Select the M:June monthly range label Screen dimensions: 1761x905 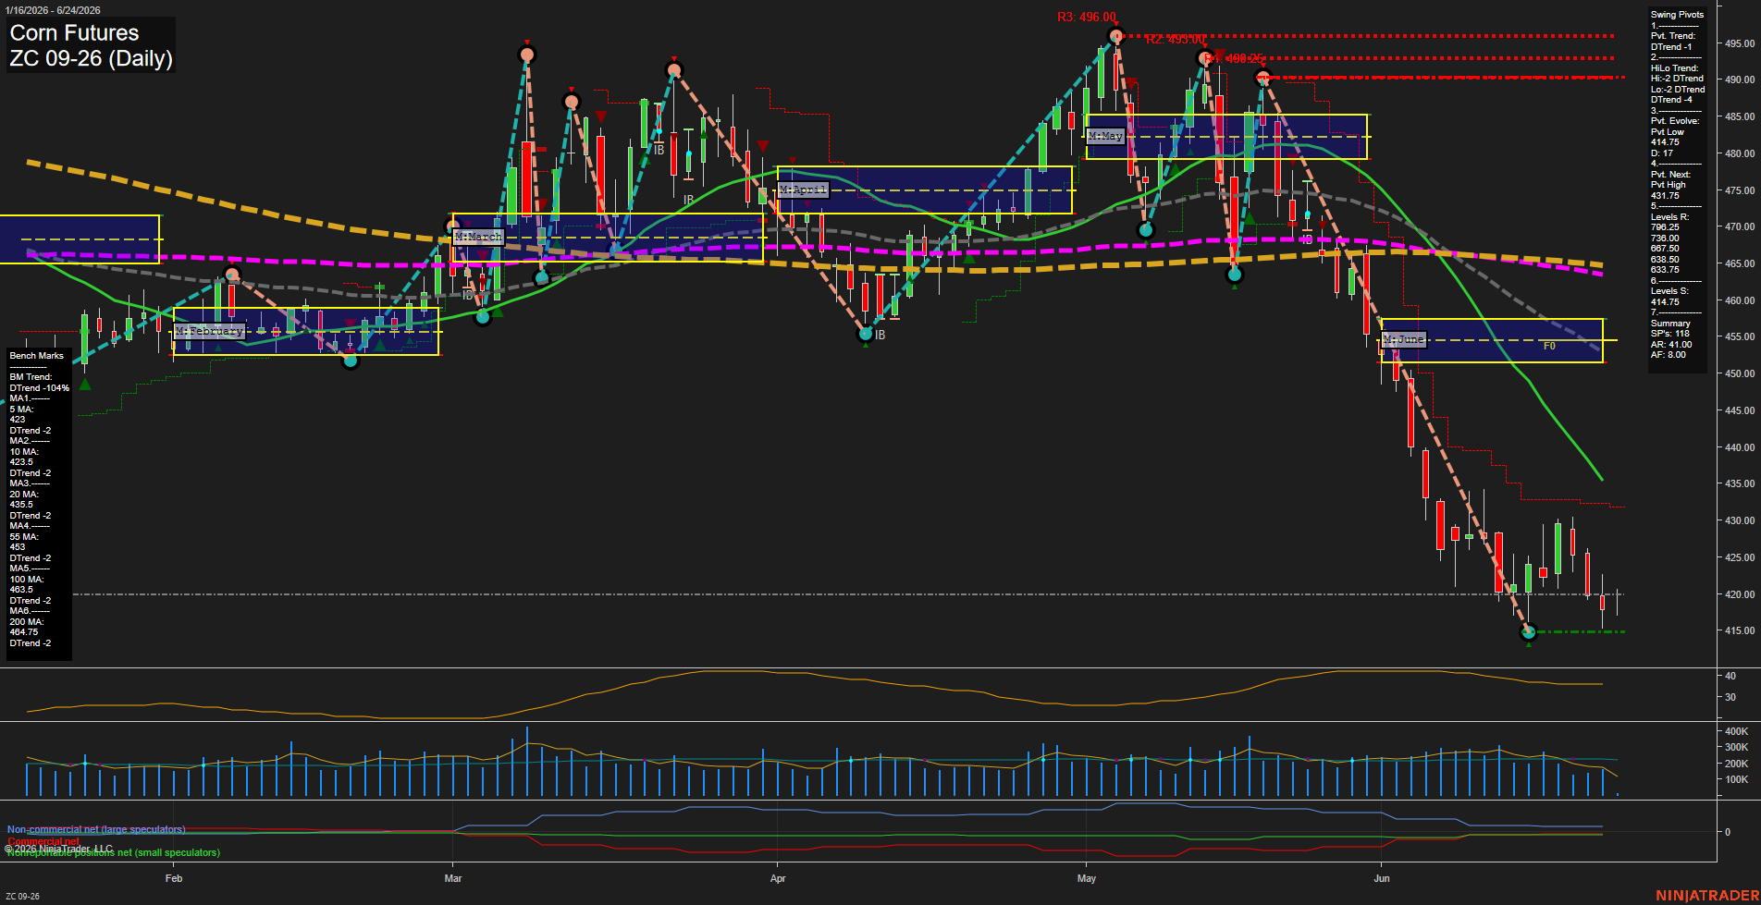(1404, 339)
